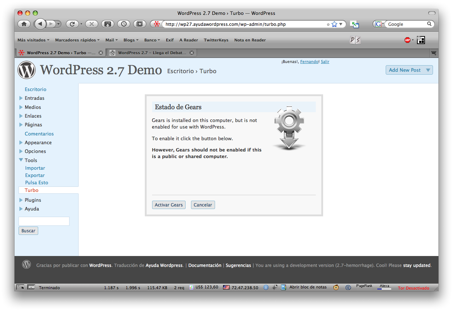Click the Salir logout link

pyautogui.click(x=325, y=62)
